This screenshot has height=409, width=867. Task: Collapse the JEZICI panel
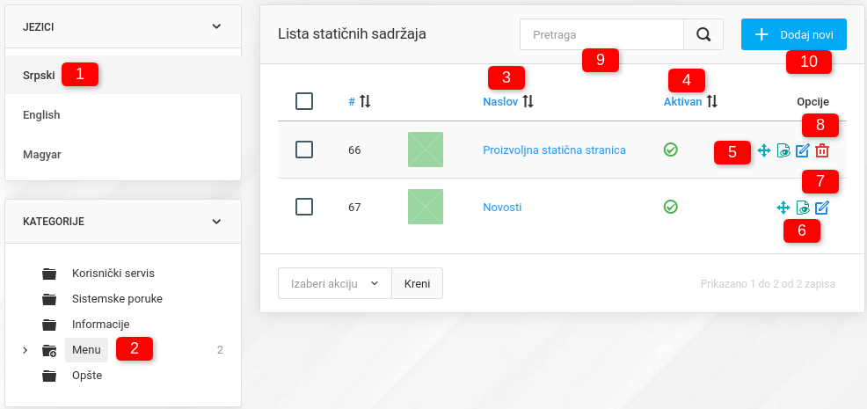pos(217,26)
